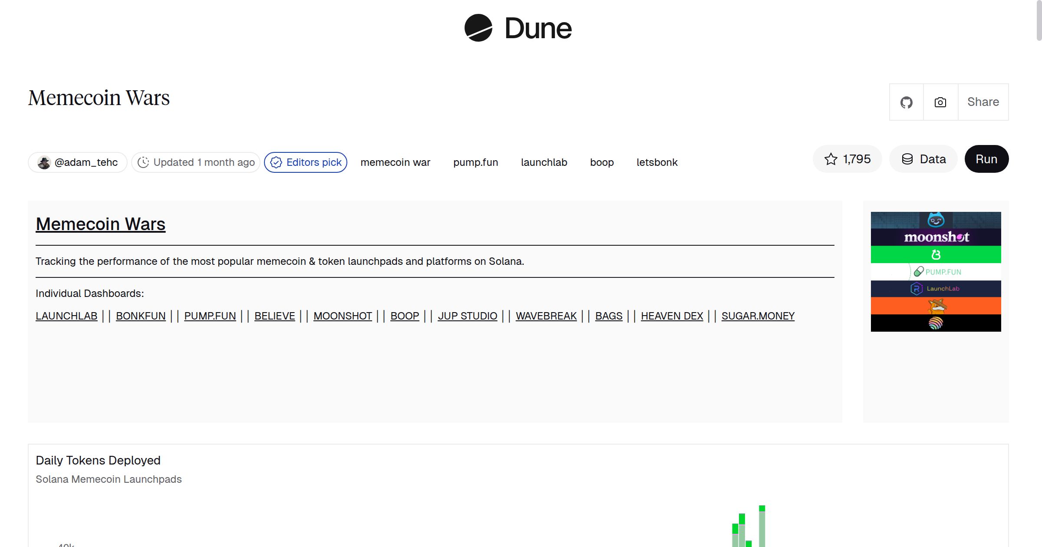This screenshot has height=547, width=1042.
Task: Click the Editors pick checkmark badge
Action: [276, 162]
